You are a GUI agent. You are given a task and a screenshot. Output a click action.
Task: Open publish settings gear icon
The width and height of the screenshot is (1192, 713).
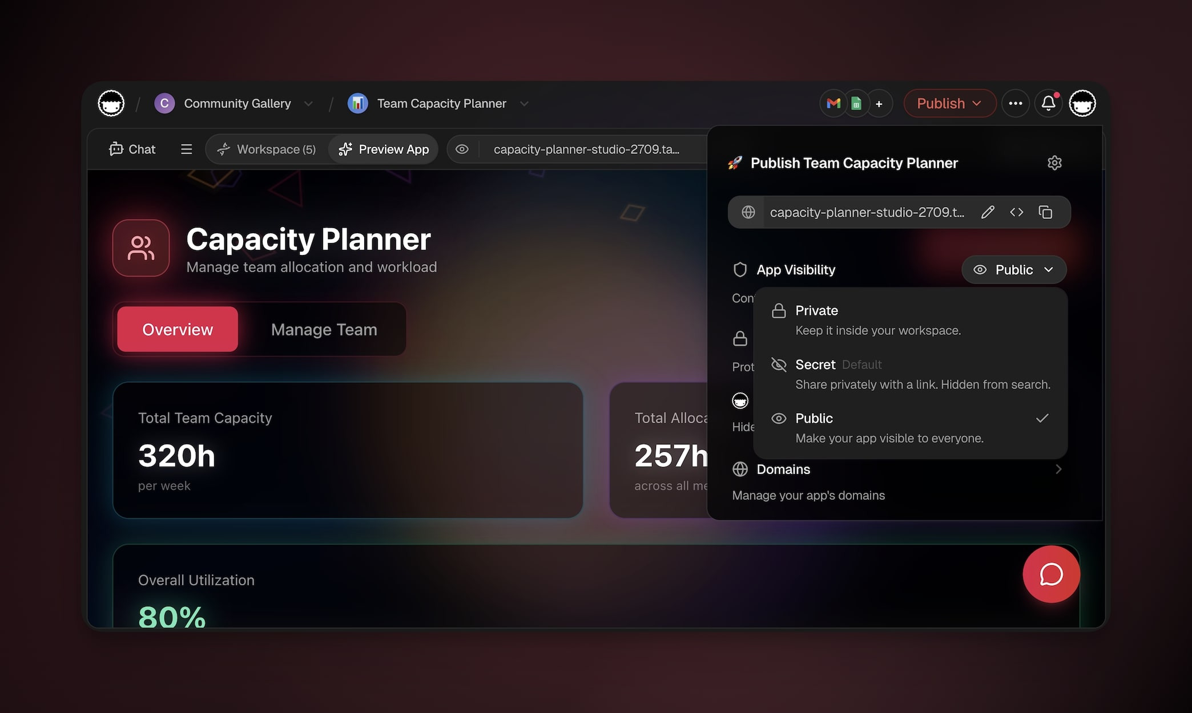click(x=1054, y=163)
